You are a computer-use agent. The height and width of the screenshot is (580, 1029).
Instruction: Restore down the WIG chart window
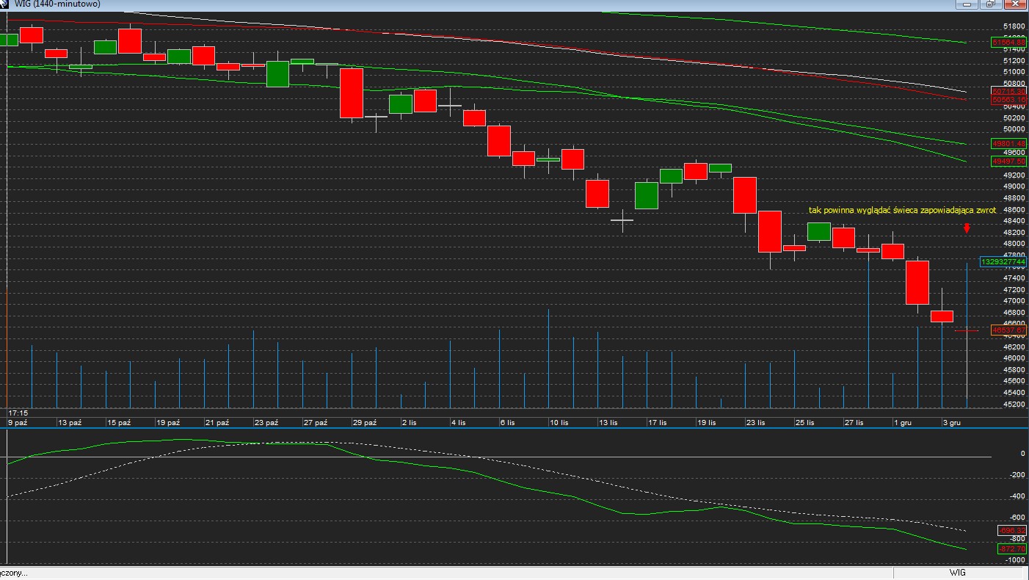click(990, 4)
